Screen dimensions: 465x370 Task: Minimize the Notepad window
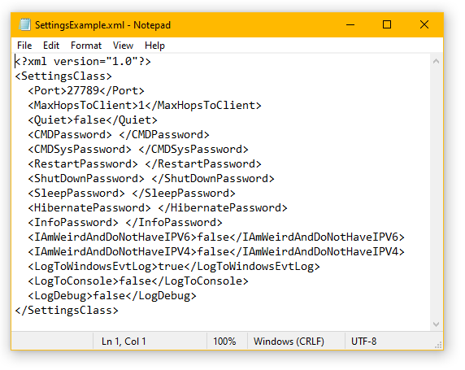(x=350, y=24)
